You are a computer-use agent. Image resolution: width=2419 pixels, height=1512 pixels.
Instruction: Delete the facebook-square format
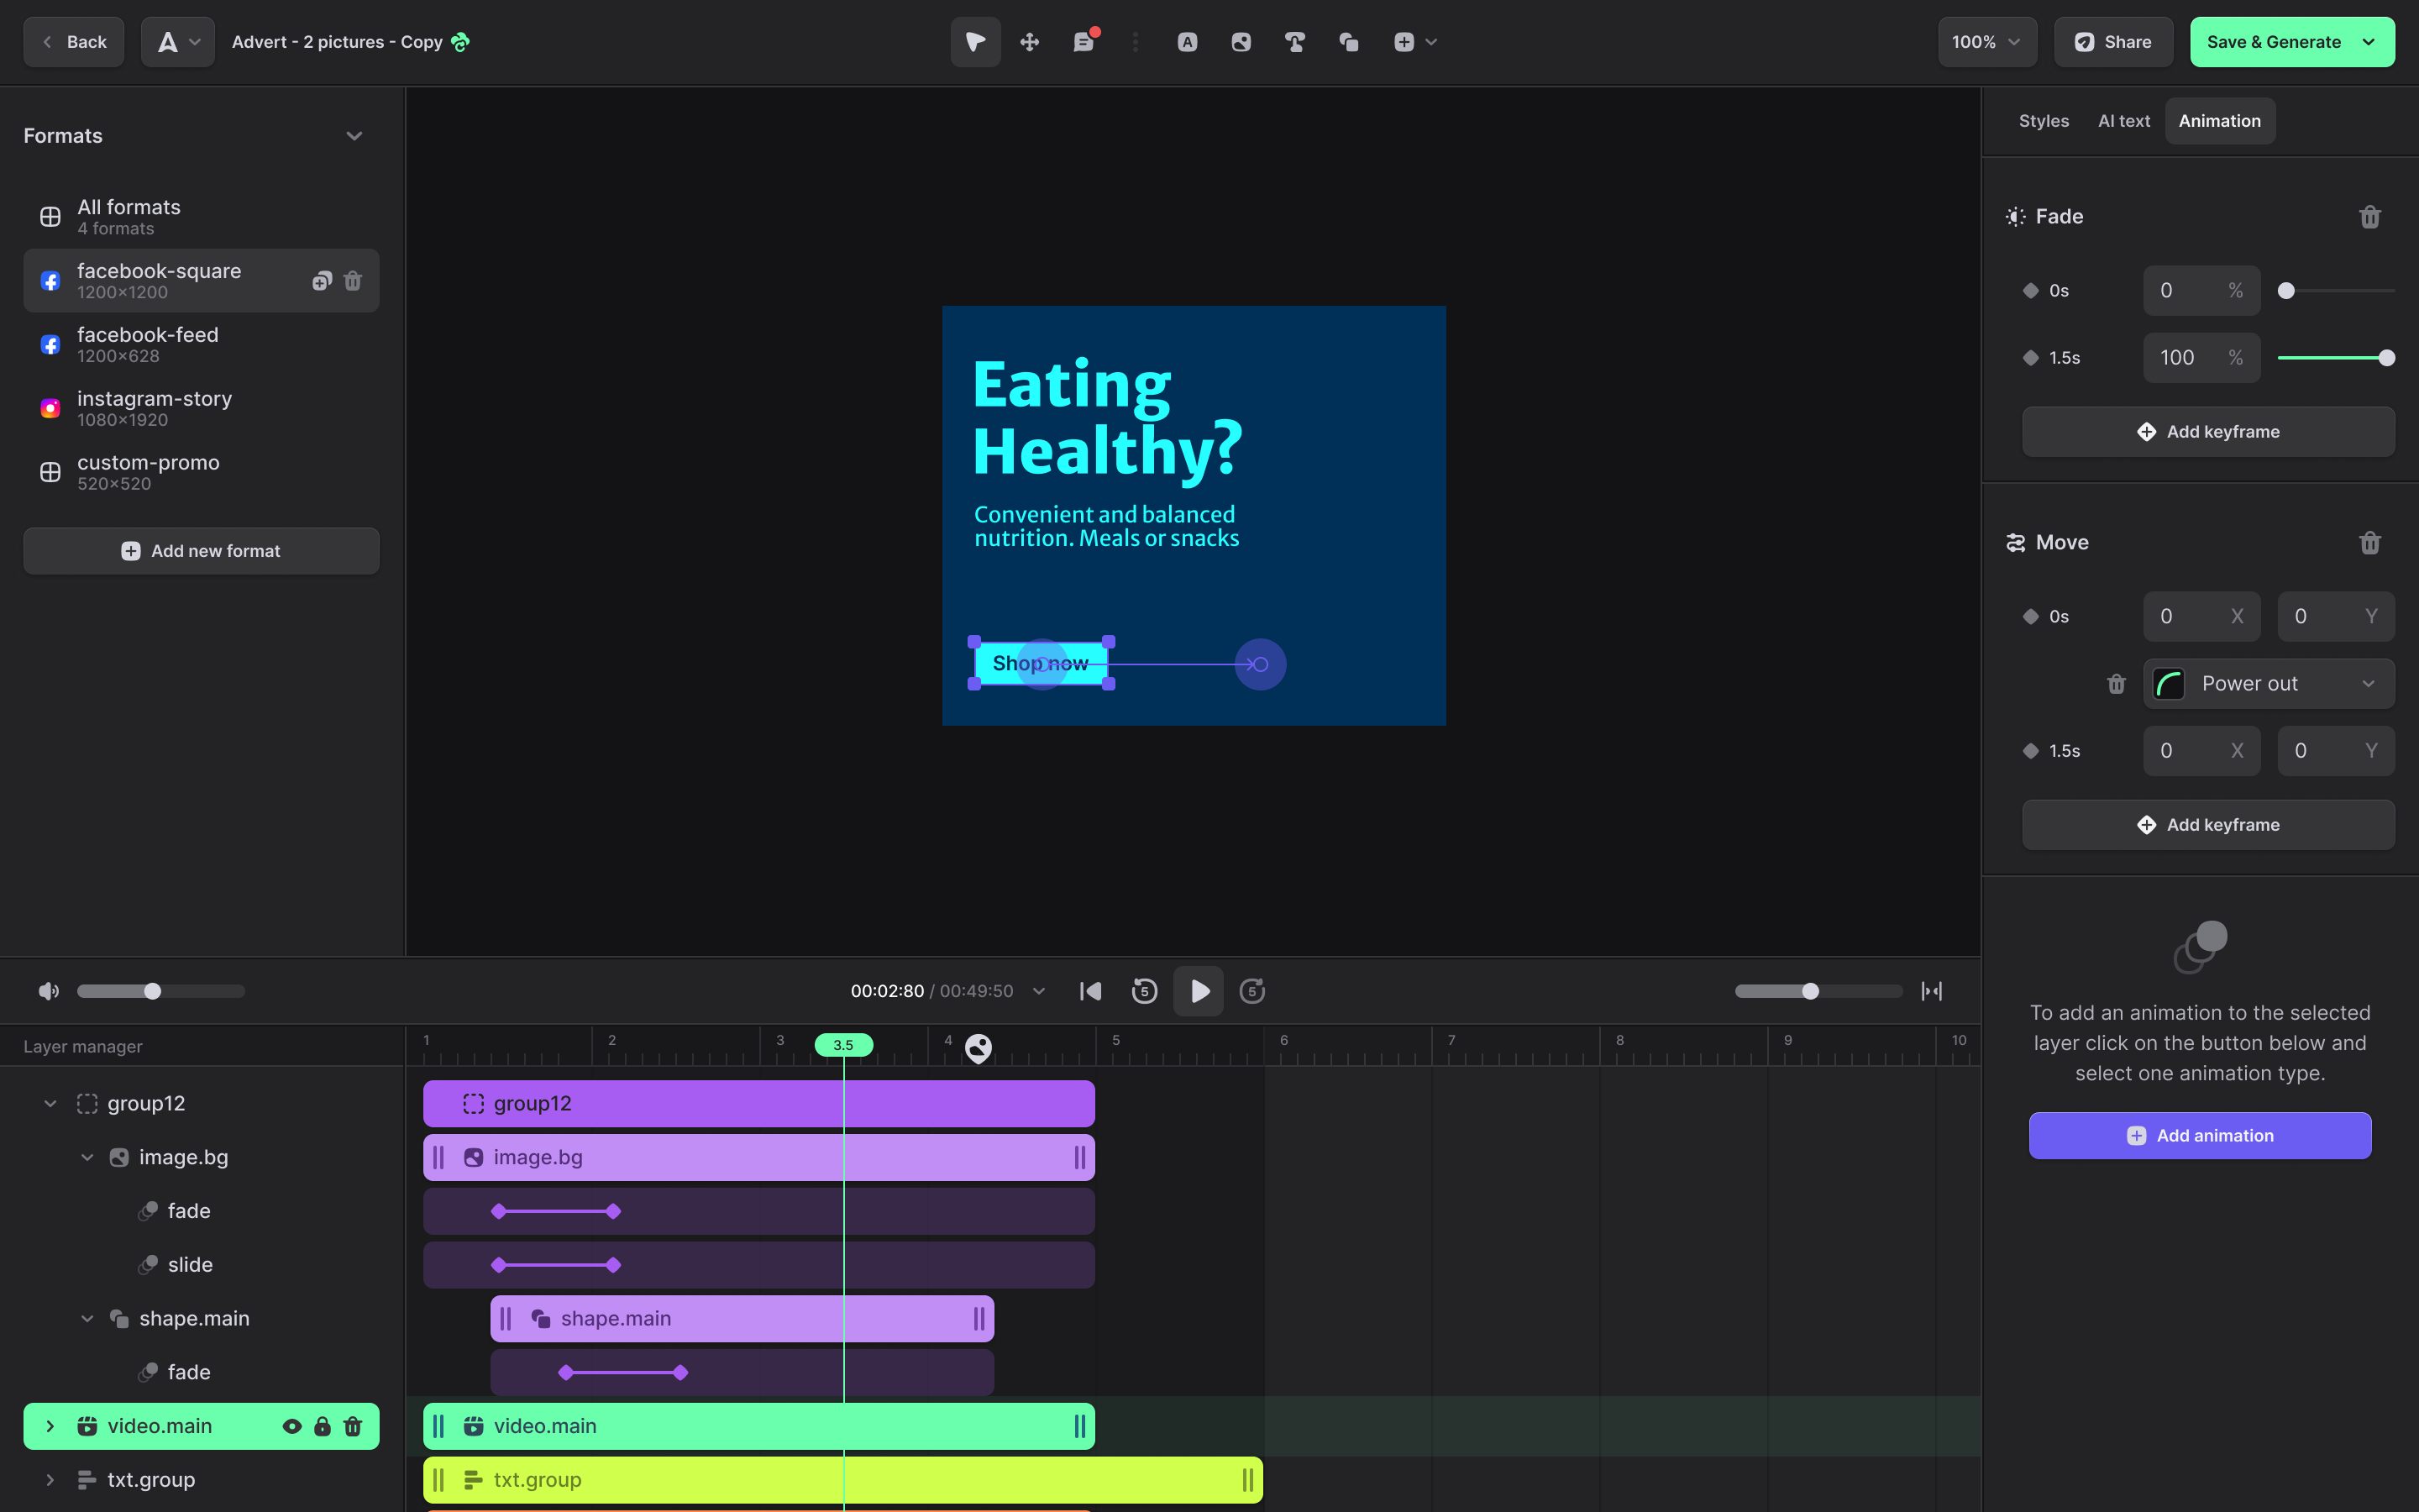pyautogui.click(x=353, y=281)
